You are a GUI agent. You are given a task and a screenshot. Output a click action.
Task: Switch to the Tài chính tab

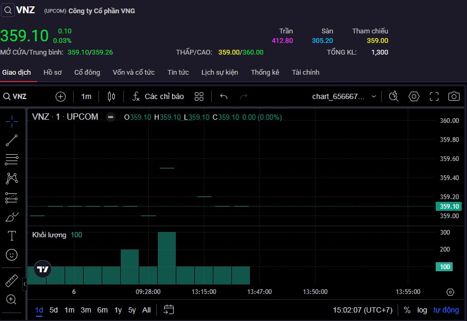coord(306,72)
